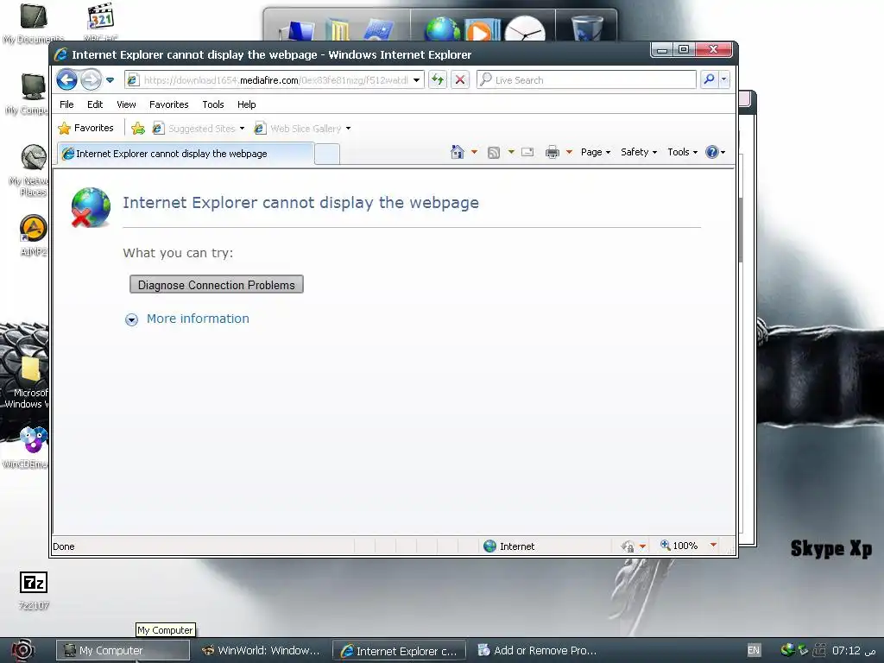Screen dimensions: 884x663
Task: Switch to Add or Remove Programs taskbar button
Action: (537, 651)
